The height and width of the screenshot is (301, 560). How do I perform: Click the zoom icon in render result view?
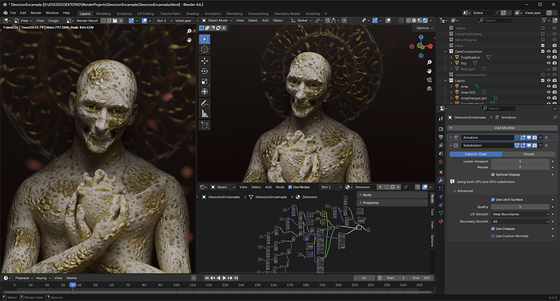(189, 32)
